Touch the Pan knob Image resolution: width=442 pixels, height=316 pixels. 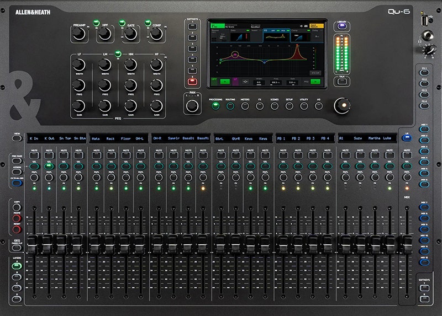point(192,106)
